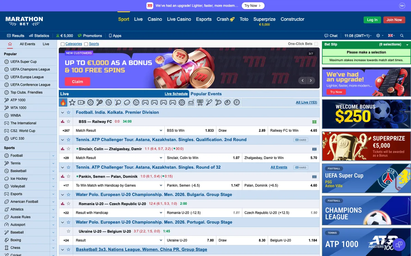Open the All Live (153) link

coord(306,102)
